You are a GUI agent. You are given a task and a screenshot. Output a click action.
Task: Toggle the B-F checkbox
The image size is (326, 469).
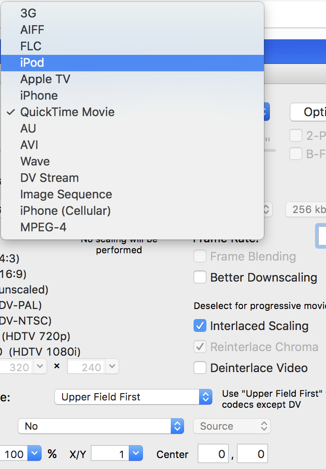pyautogui.click(x=296, y=154)
